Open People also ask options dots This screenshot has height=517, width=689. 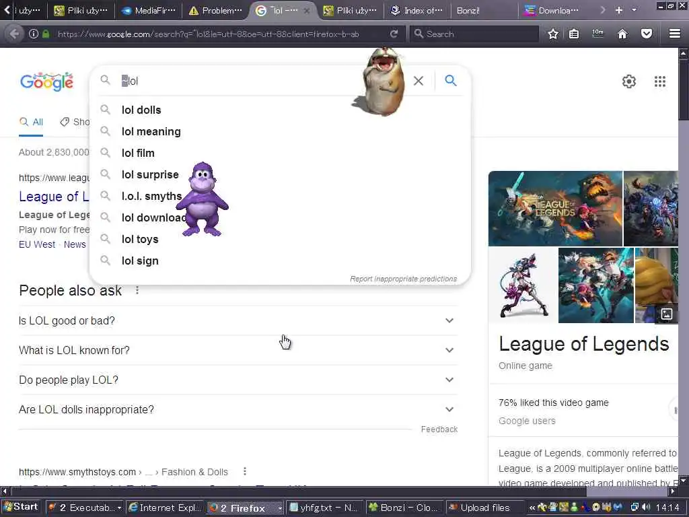pyautogui.click(x=137, y=290)
